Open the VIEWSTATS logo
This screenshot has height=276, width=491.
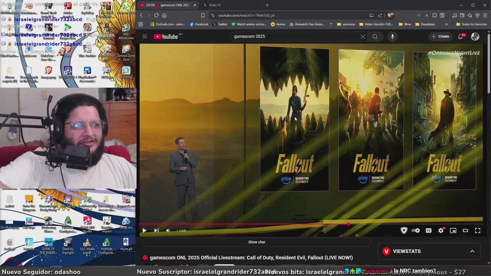386,251
